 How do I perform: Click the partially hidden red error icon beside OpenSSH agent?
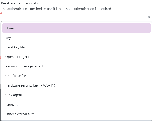pos(0,58)
